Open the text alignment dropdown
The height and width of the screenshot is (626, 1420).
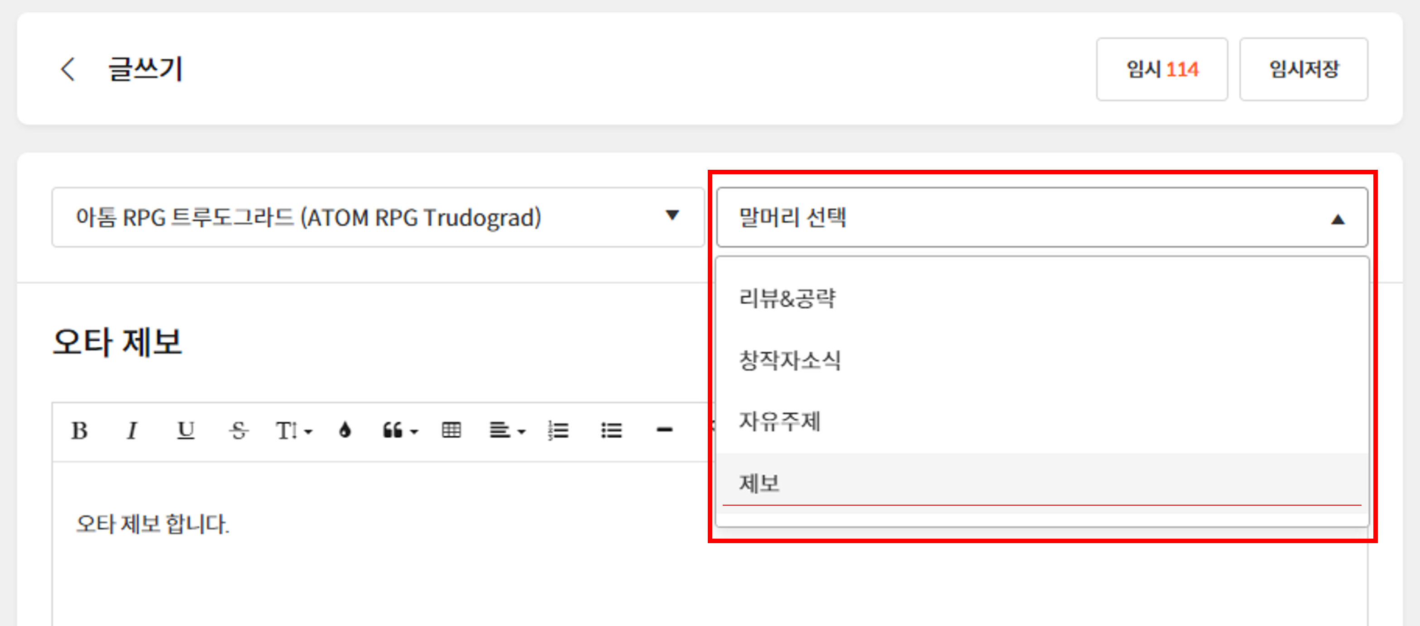pyautogui.click(x=507, y=430)
